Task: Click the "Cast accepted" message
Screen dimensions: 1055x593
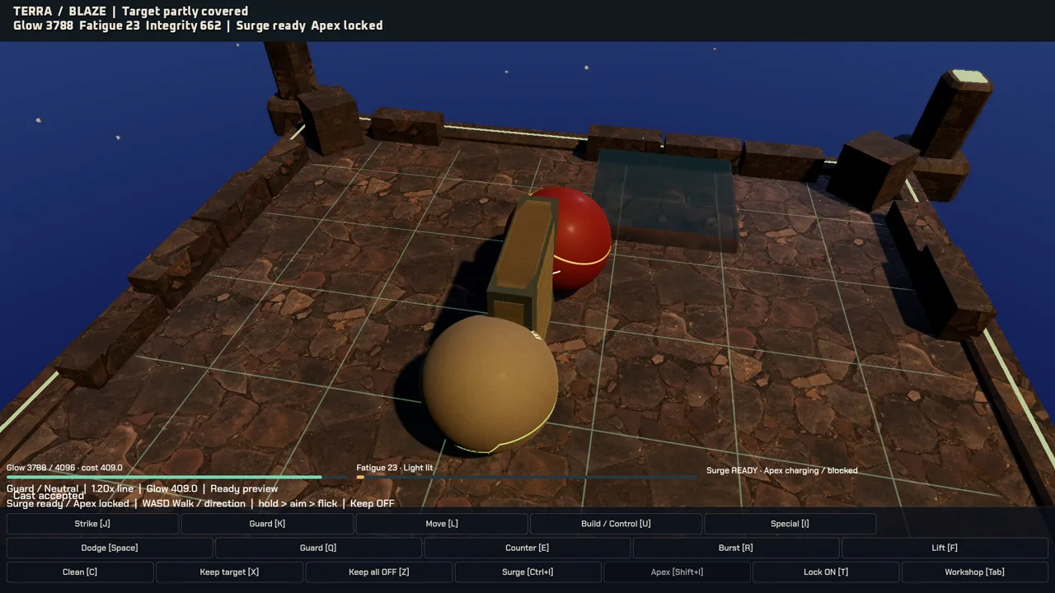Action: (x=49, y=496)
